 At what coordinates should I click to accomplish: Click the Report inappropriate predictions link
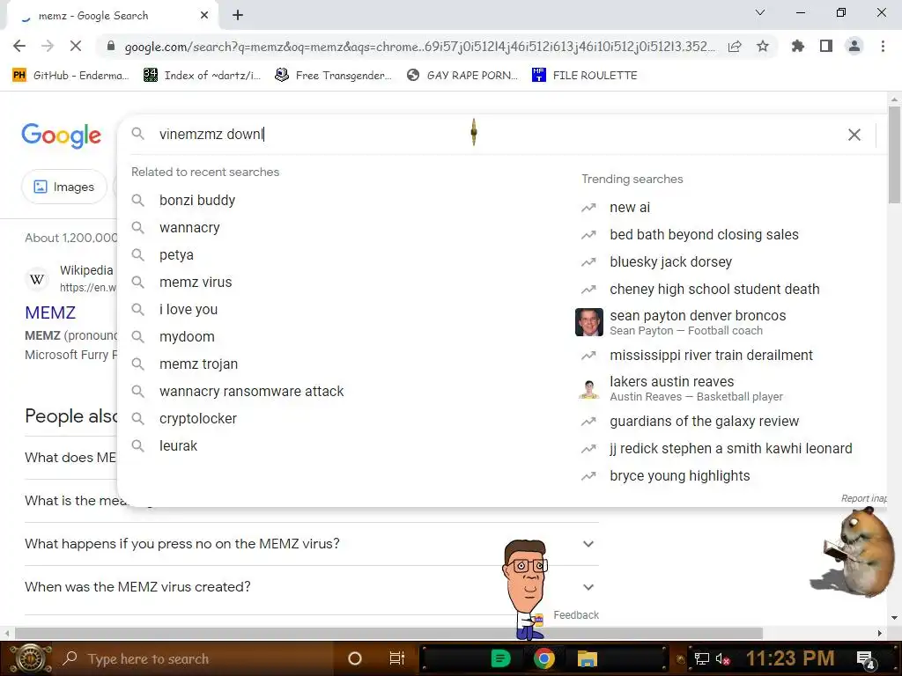point(863,498)
